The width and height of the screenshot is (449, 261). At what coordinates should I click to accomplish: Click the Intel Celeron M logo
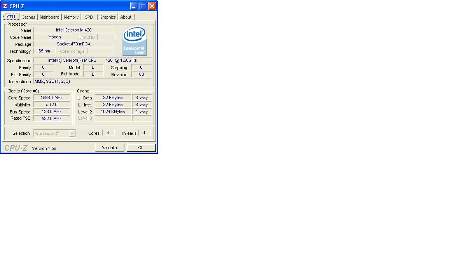tap(135, 41)
